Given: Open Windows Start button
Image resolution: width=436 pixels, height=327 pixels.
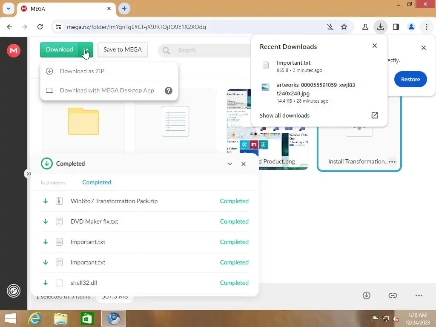Looking at the screenshot, I should pyautogui.click(x=11, y=318).
